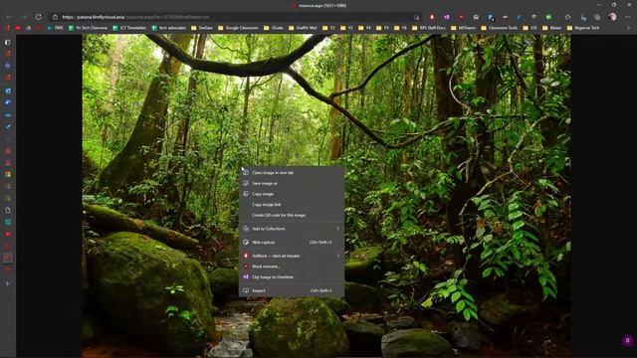The image size is (637, 358).
Task: Open the "Regional Tech" bookmark folder
Action: click(583, 28)
